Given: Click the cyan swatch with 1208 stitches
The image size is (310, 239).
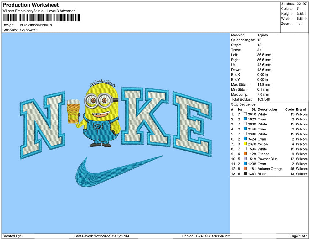Looking at the screenshot, I should coord(245,164).
